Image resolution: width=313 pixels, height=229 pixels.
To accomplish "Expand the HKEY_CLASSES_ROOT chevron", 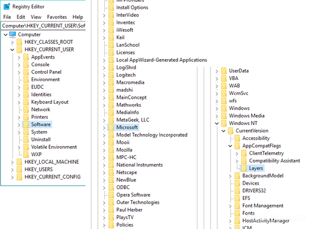I will point(12,42).
